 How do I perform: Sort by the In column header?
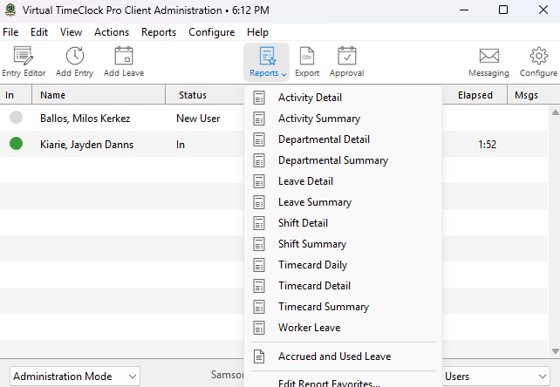point(16,95)
